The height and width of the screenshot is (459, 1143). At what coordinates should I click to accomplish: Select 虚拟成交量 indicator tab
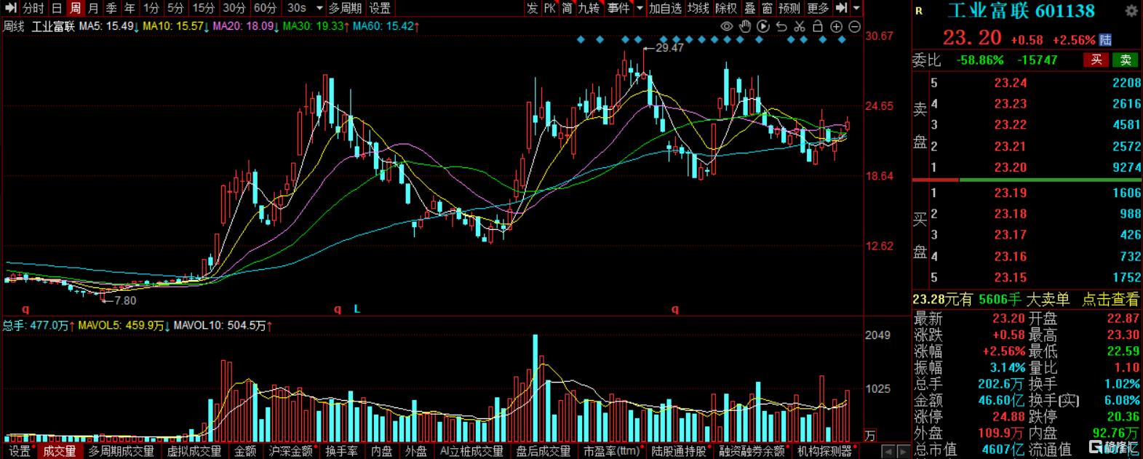pyautogui.click(x=194, y=451)
